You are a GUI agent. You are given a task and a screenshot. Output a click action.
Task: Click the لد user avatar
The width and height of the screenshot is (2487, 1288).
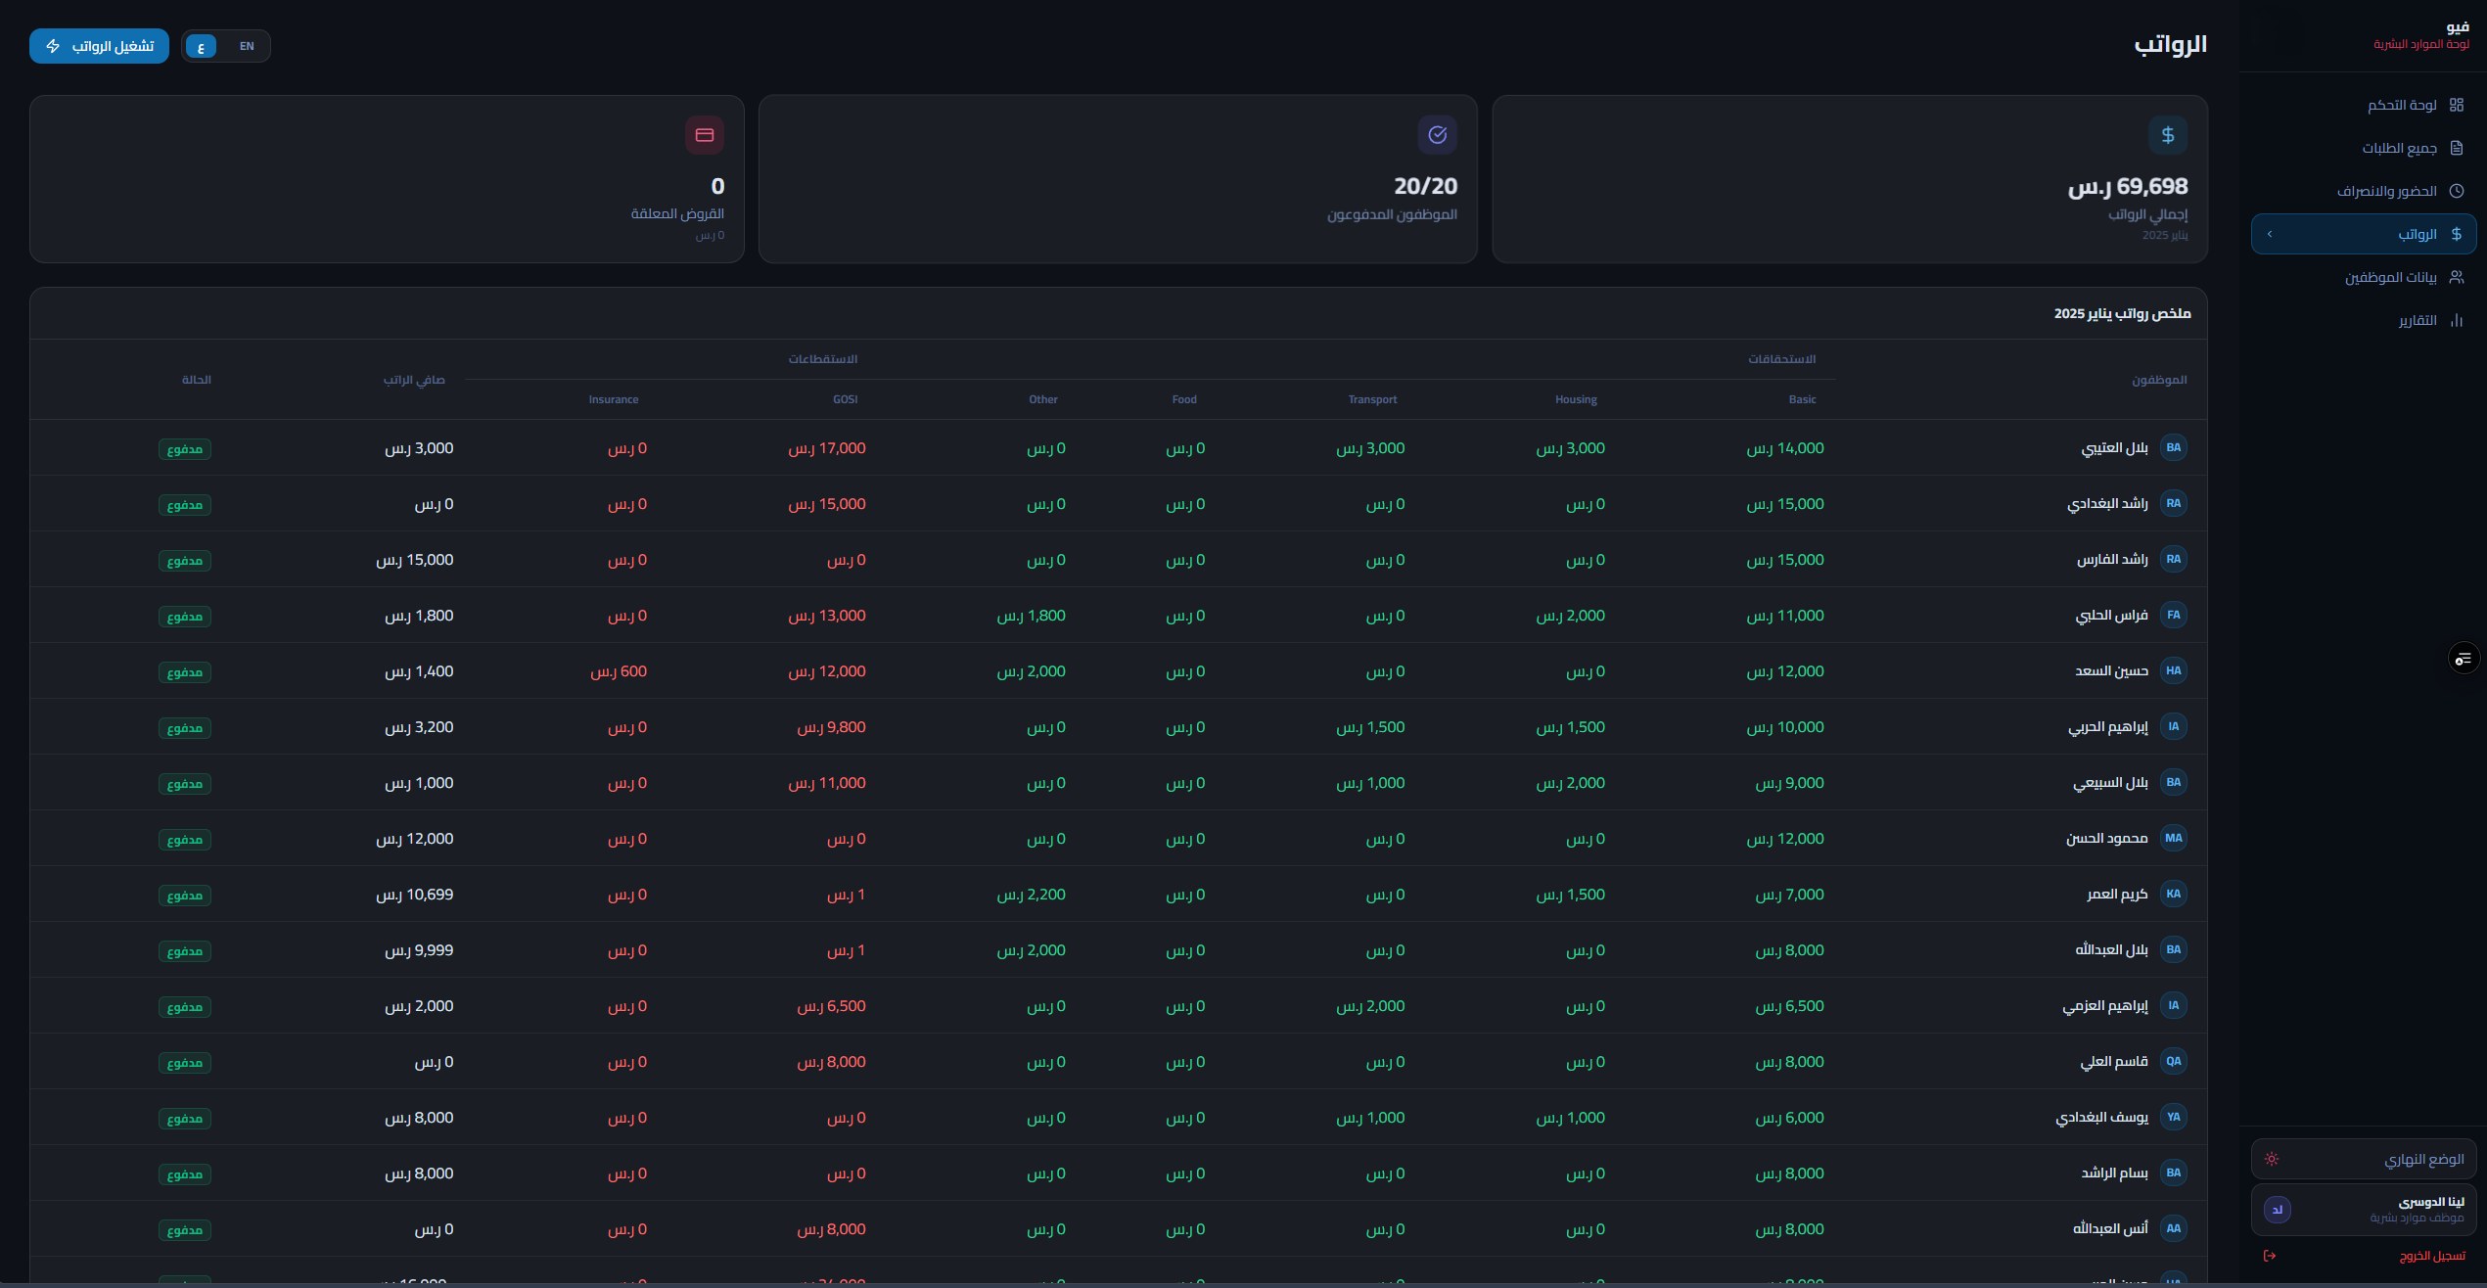[x=2278, y=1210]
